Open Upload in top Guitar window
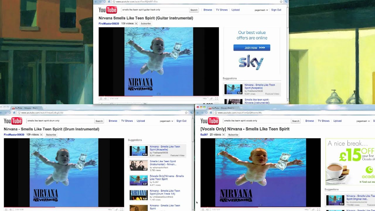The height and width of the screenshot is (211, 375). (236, 10)
